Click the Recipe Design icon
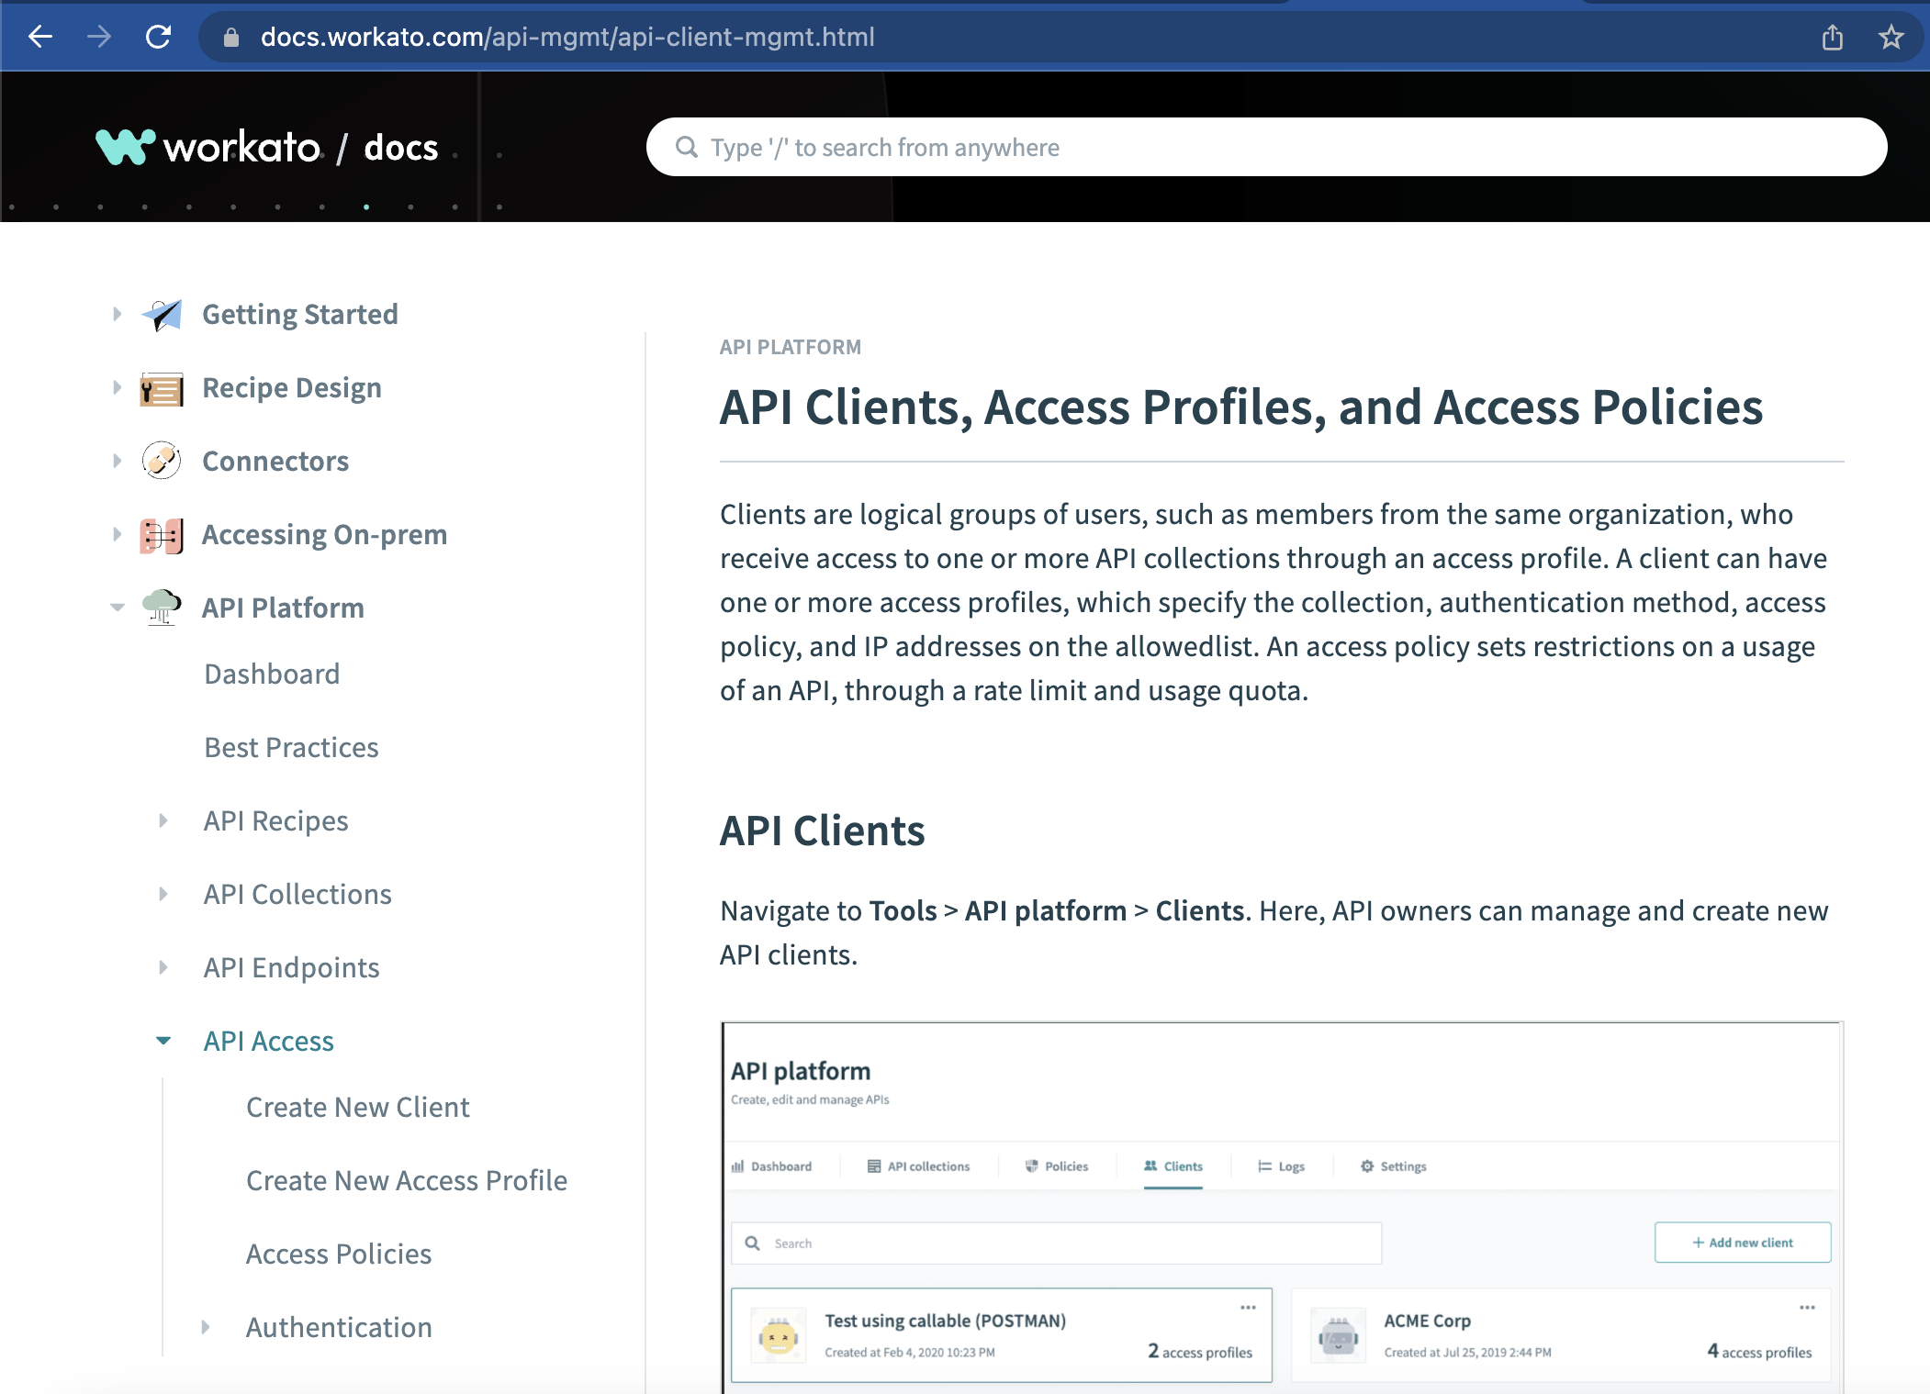 click(162, 388)
